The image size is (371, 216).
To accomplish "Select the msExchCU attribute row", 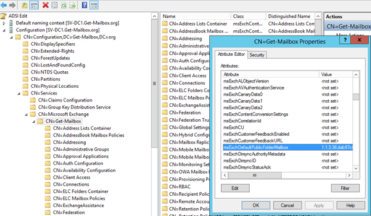I will tap(288, 128).
